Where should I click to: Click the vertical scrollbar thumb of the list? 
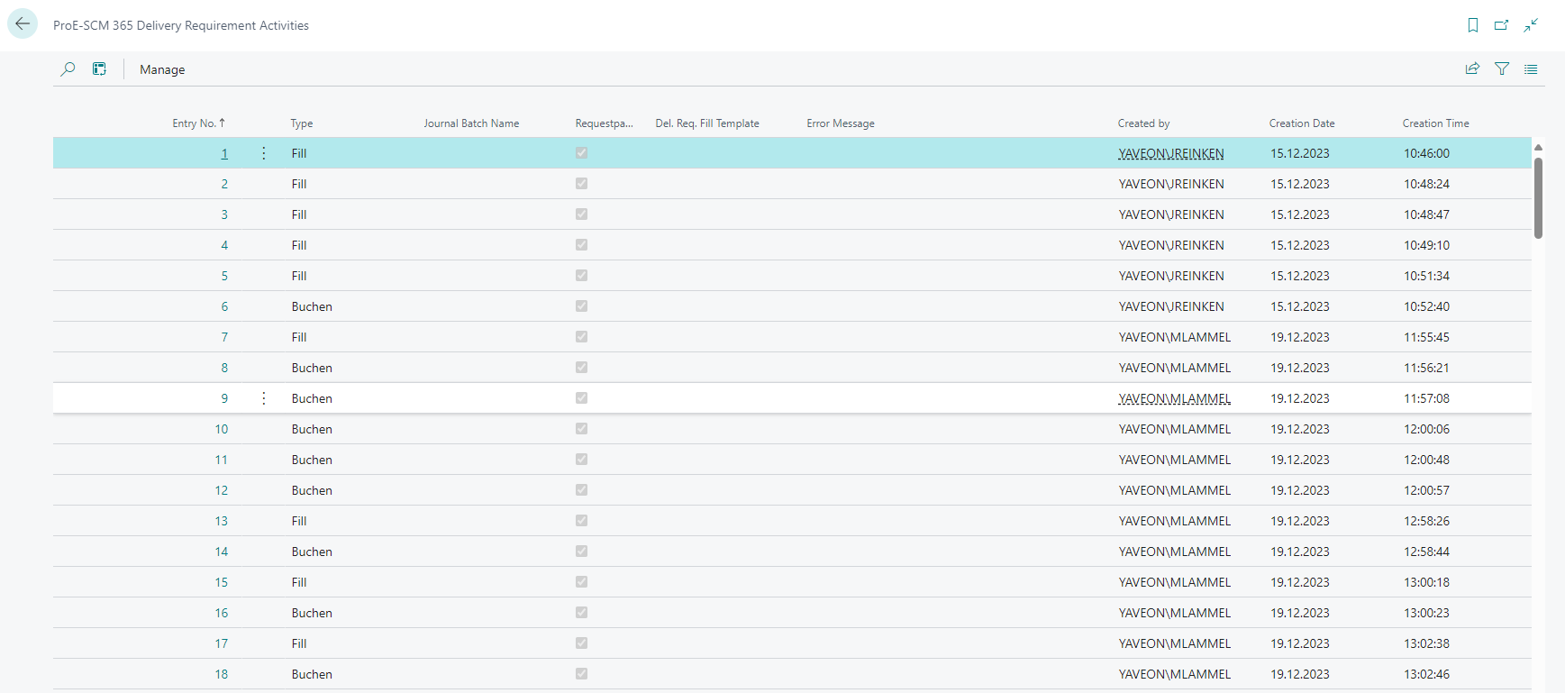click(1538, 198)
